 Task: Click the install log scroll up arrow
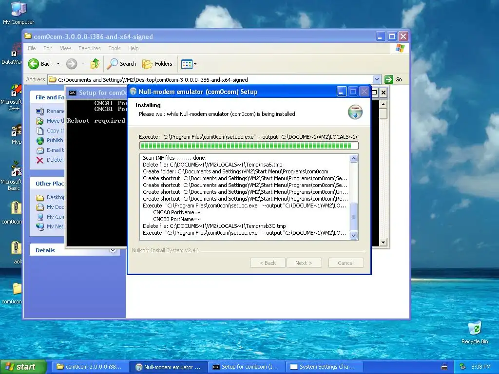click(354, 158)
